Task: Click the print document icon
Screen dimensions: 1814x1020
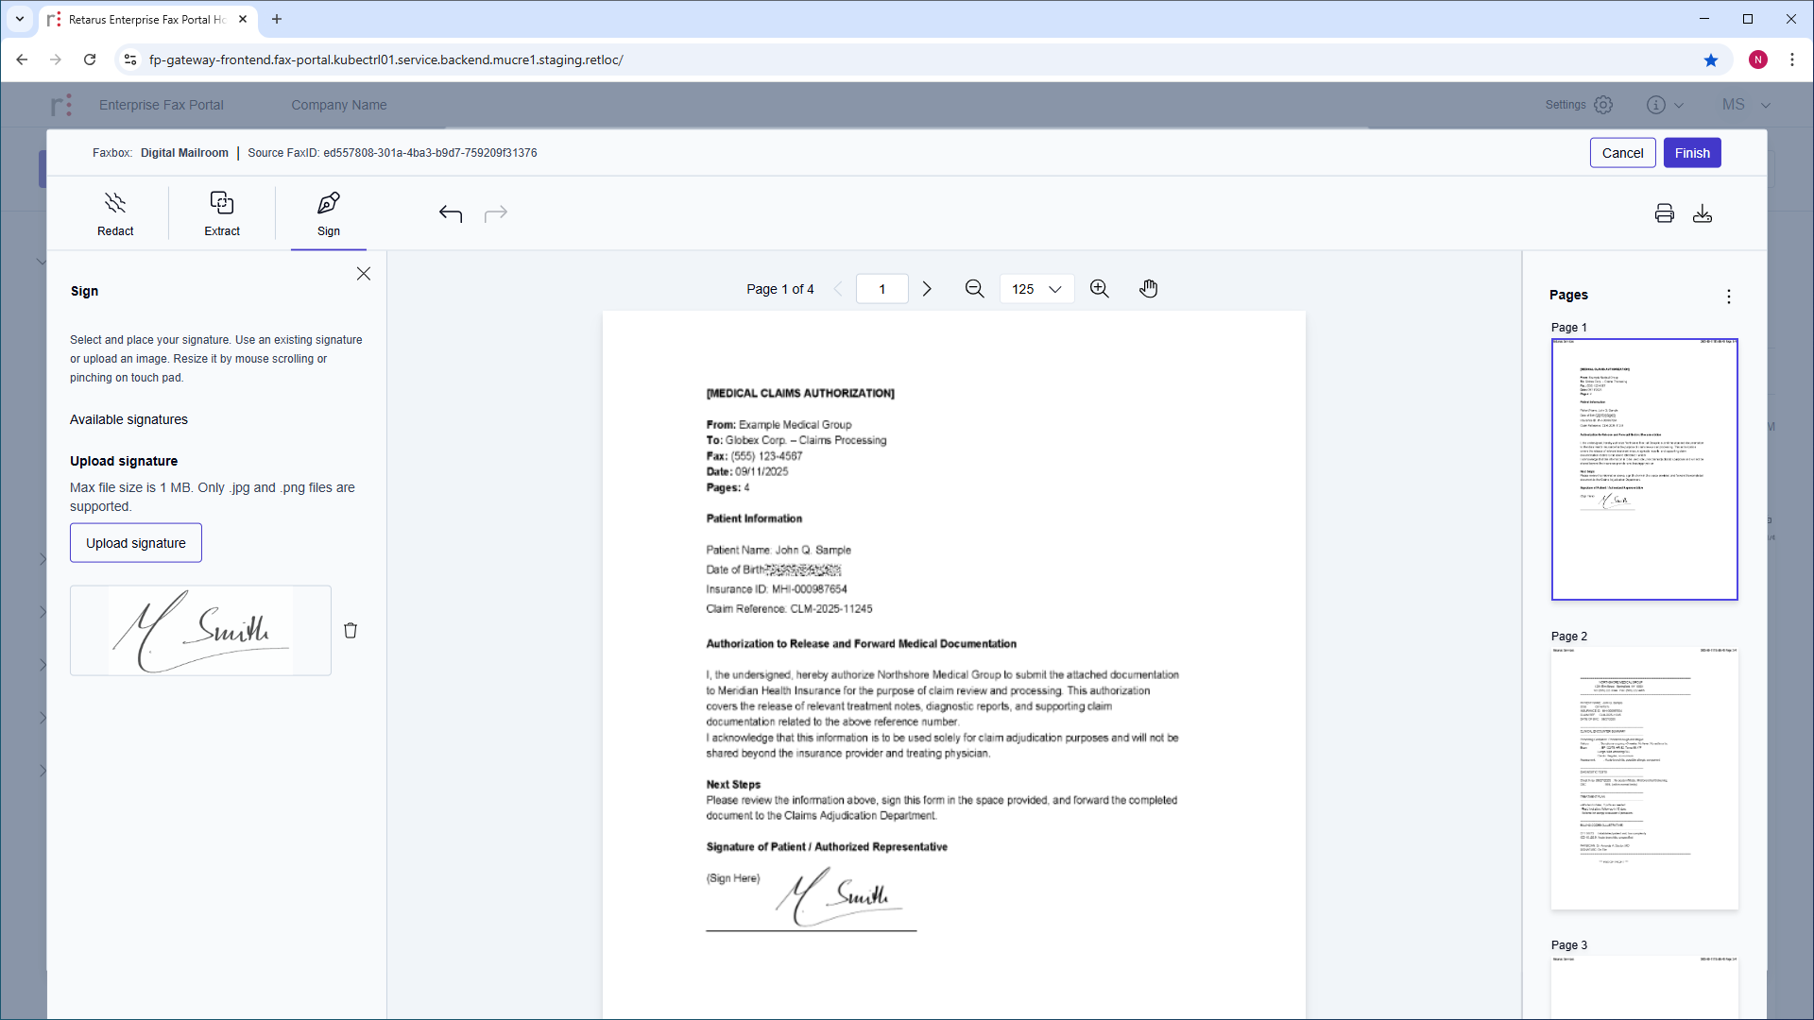Action: pyautogui.click(x=1664, y=213)
